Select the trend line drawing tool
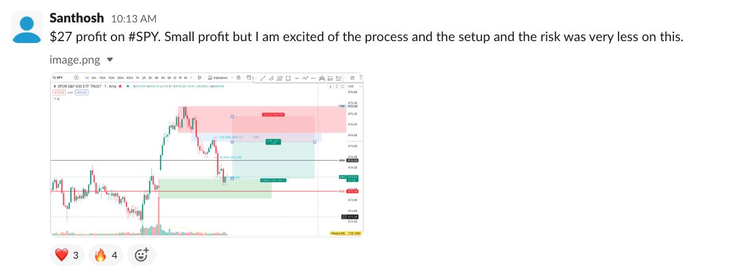 click(263, 78)
